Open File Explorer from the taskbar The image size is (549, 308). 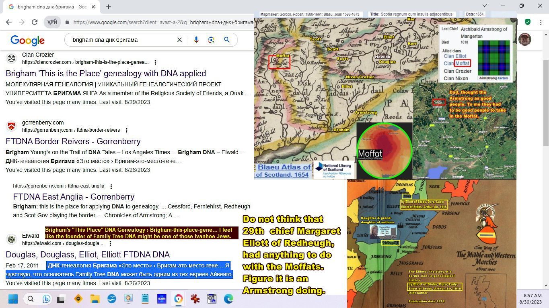95,299
